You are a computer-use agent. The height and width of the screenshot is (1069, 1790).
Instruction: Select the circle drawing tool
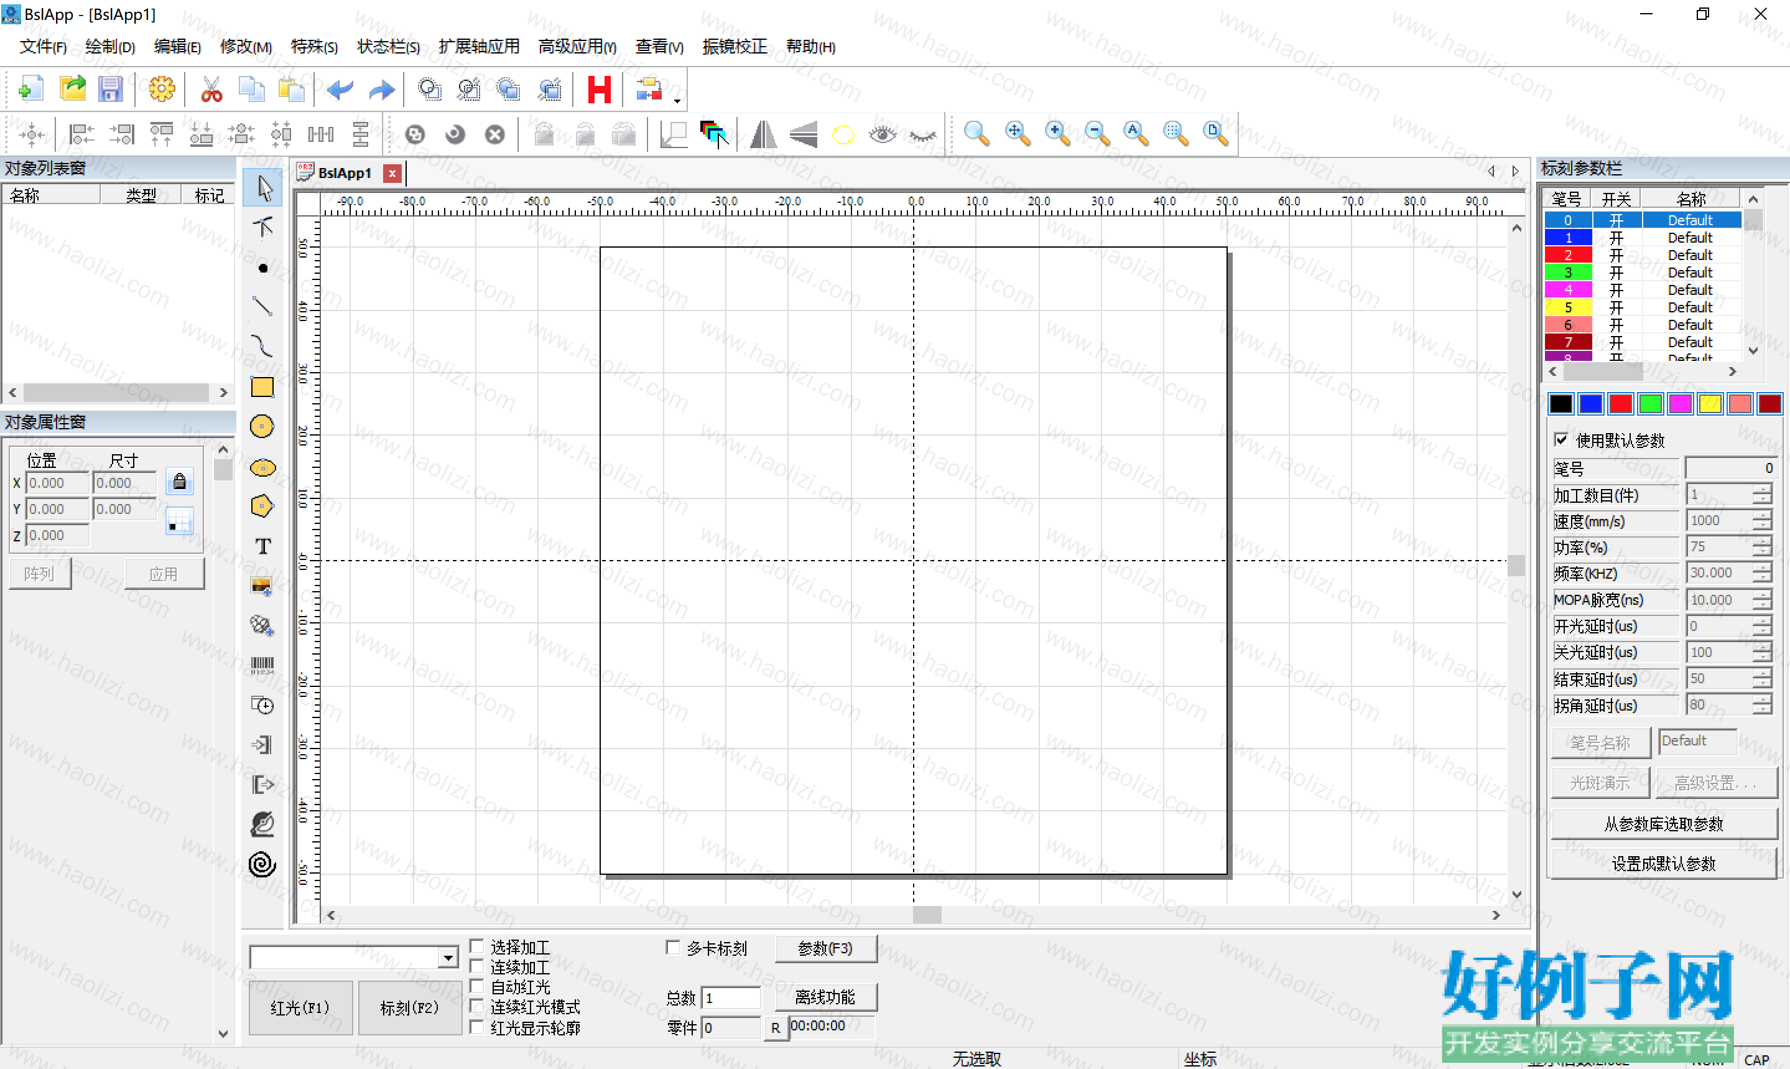click(262, 426)
